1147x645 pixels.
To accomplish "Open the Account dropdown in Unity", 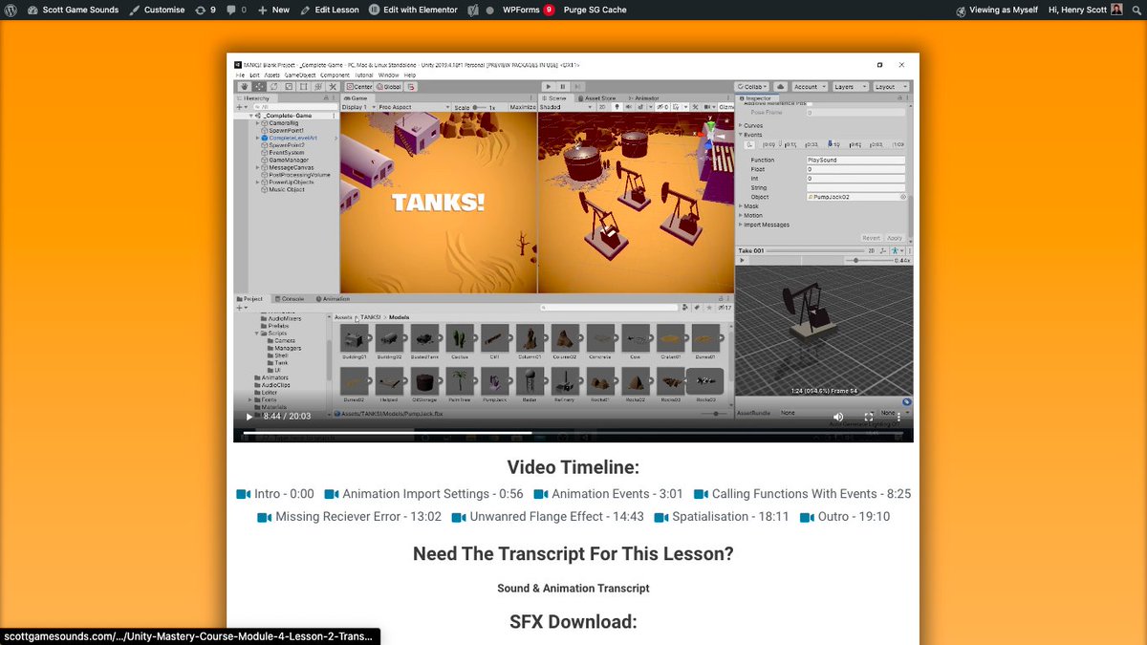I will click(x=809, y=87).
